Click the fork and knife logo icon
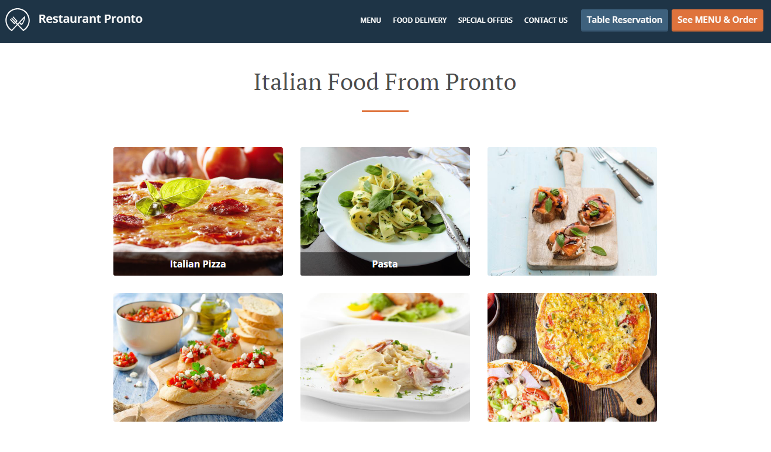771x452 pixels. tap(18, 20)
